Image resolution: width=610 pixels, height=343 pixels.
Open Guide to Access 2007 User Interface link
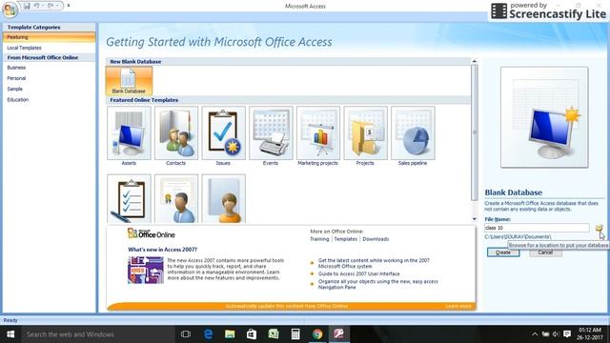(358, 273)
